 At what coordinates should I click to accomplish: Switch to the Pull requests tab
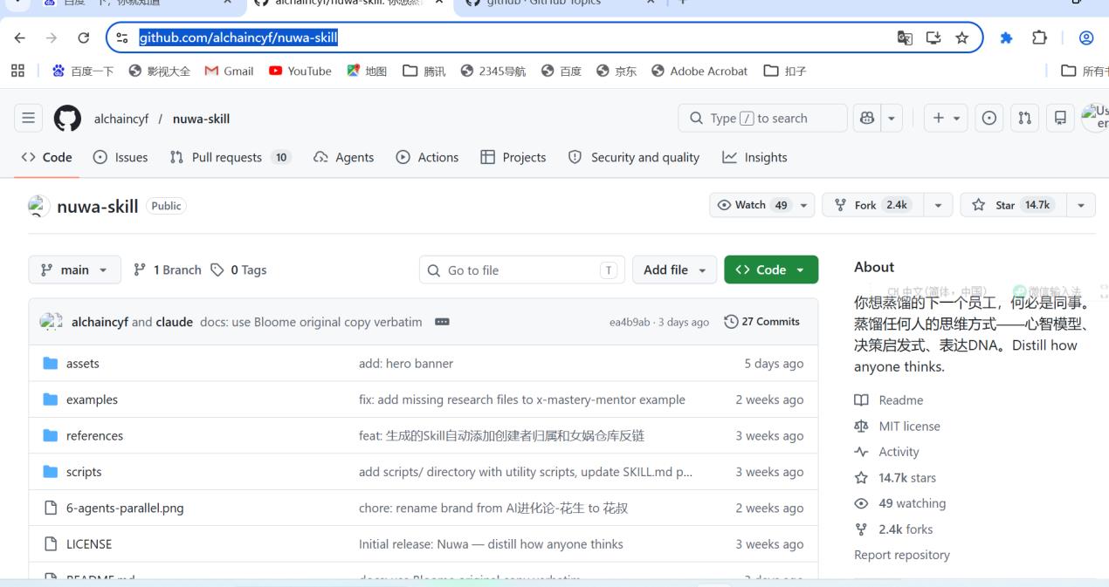(x=231, y=157)
